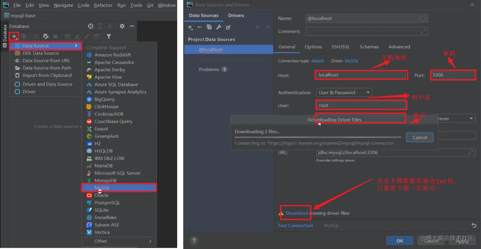The height and width of the screenshot is (249, 481).
Task: Expand the Other submenu arrow
Action: (x=150, y=241)
